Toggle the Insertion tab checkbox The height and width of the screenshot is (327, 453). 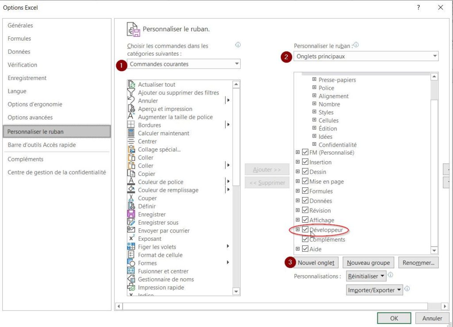[x=305, y=162]
